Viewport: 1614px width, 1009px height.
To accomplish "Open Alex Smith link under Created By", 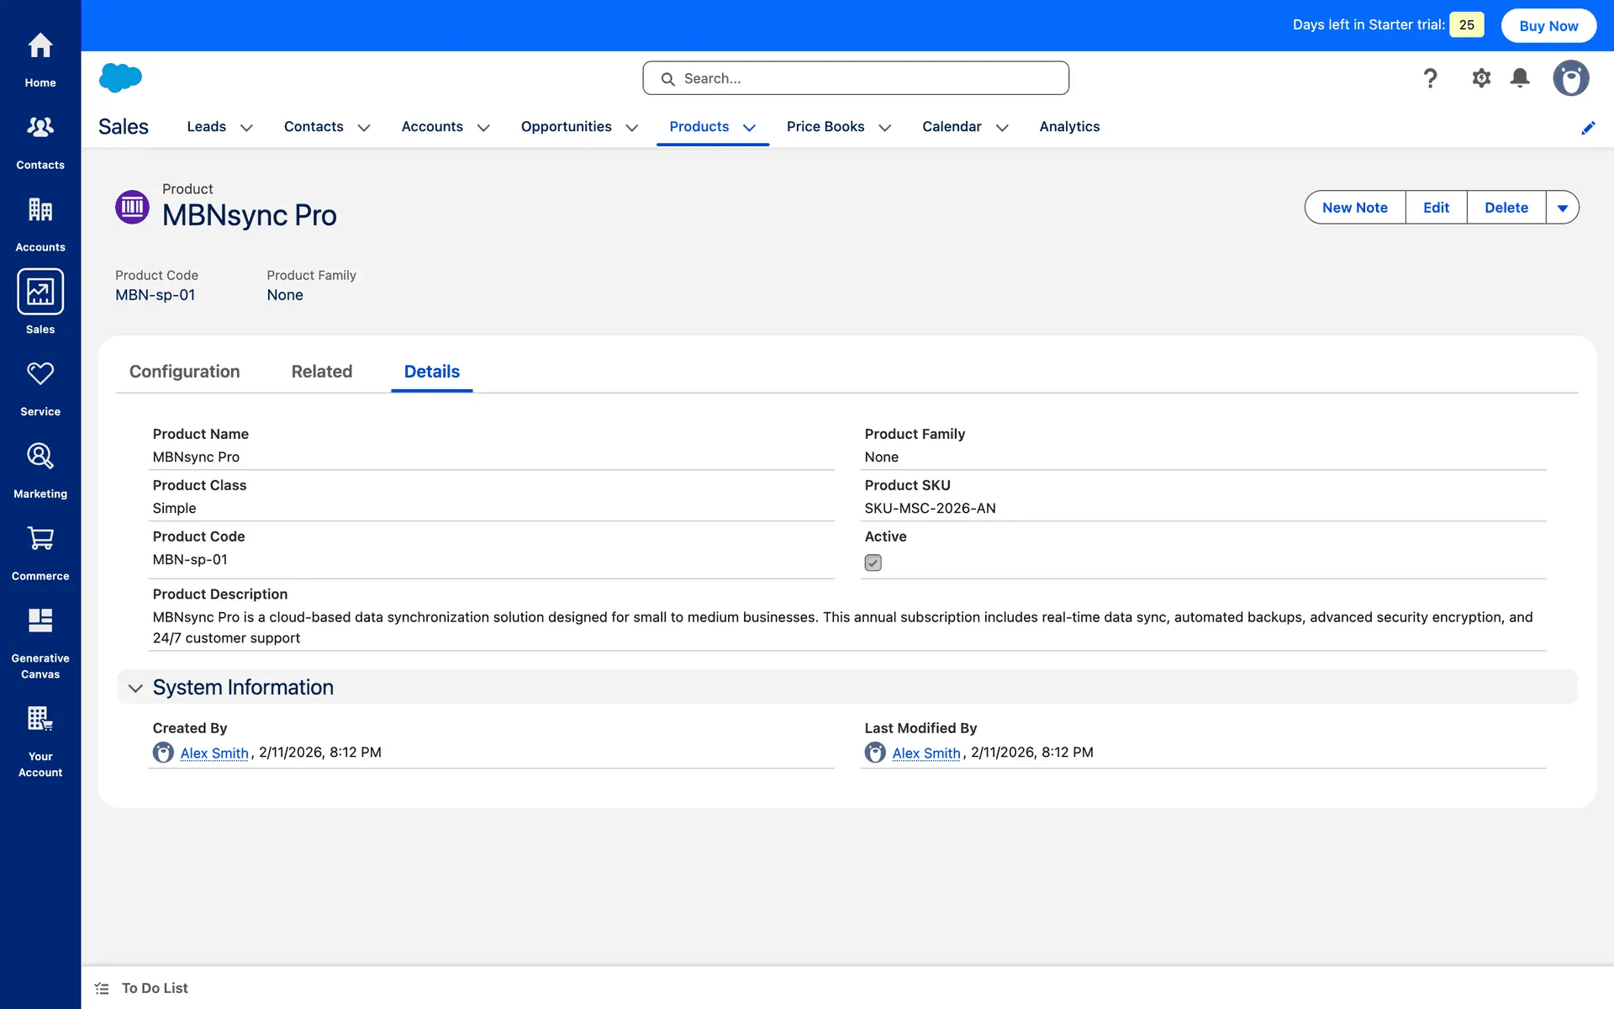I will [x=214, y=753].
